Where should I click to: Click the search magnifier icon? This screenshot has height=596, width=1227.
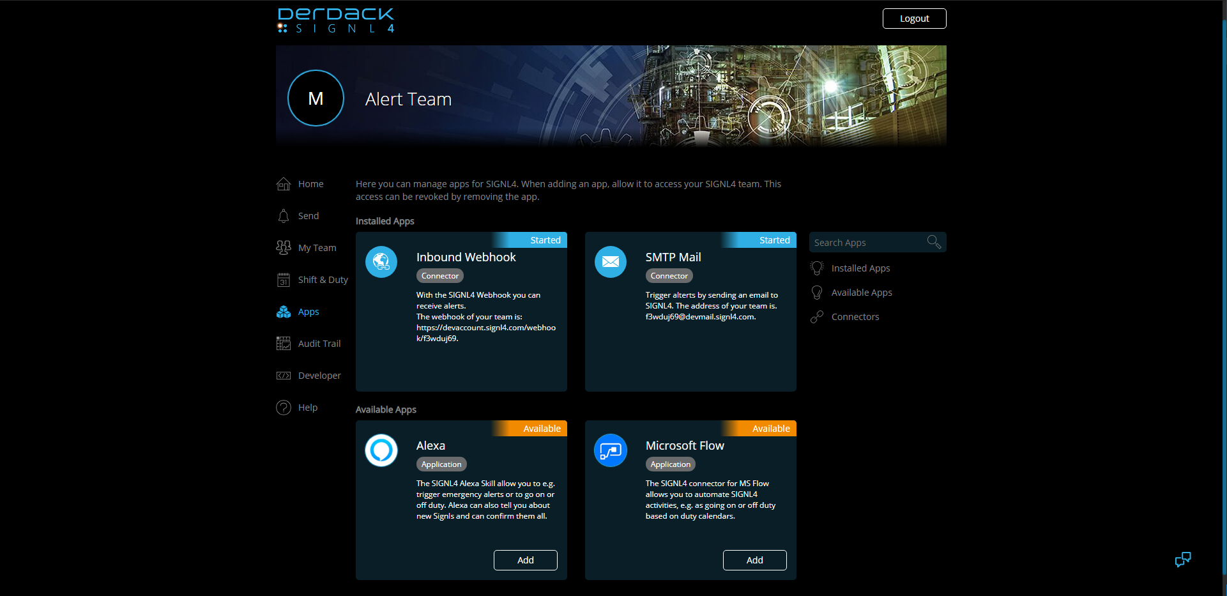pyautogui.click(x=934, y=242)
